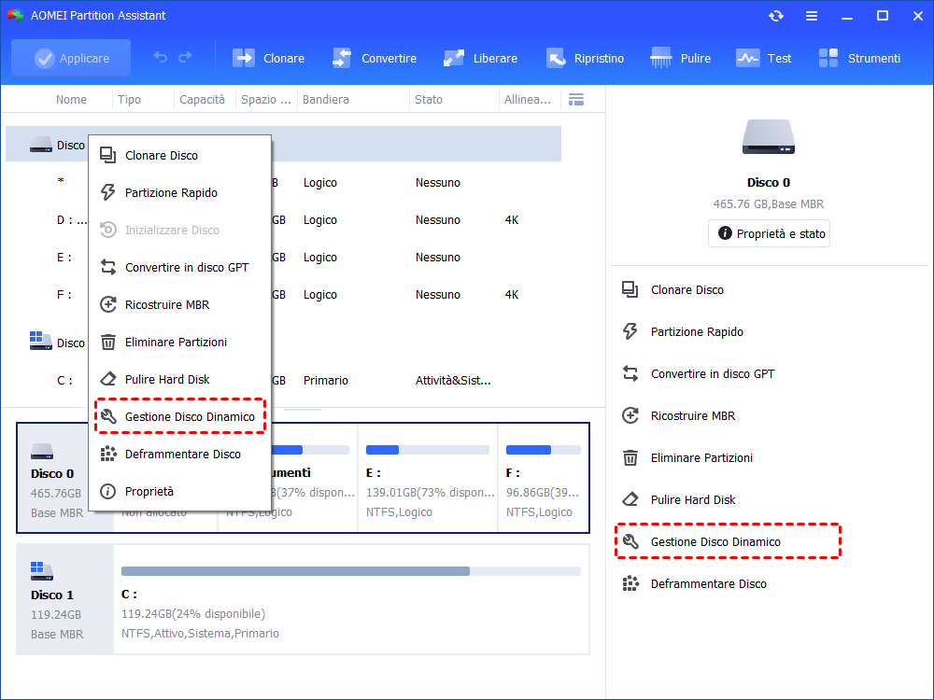Screen dimensions: 934x700
Task: Click Eliminare Partizioni in right panel
Action: pyautogui.click(x=701, y=457)
